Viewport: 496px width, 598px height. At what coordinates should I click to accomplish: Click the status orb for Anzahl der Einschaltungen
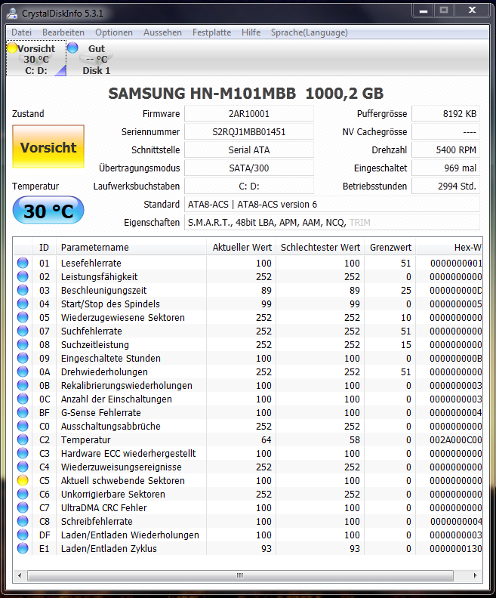click(23, 399)
